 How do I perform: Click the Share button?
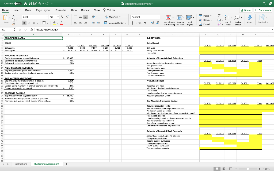245,10
